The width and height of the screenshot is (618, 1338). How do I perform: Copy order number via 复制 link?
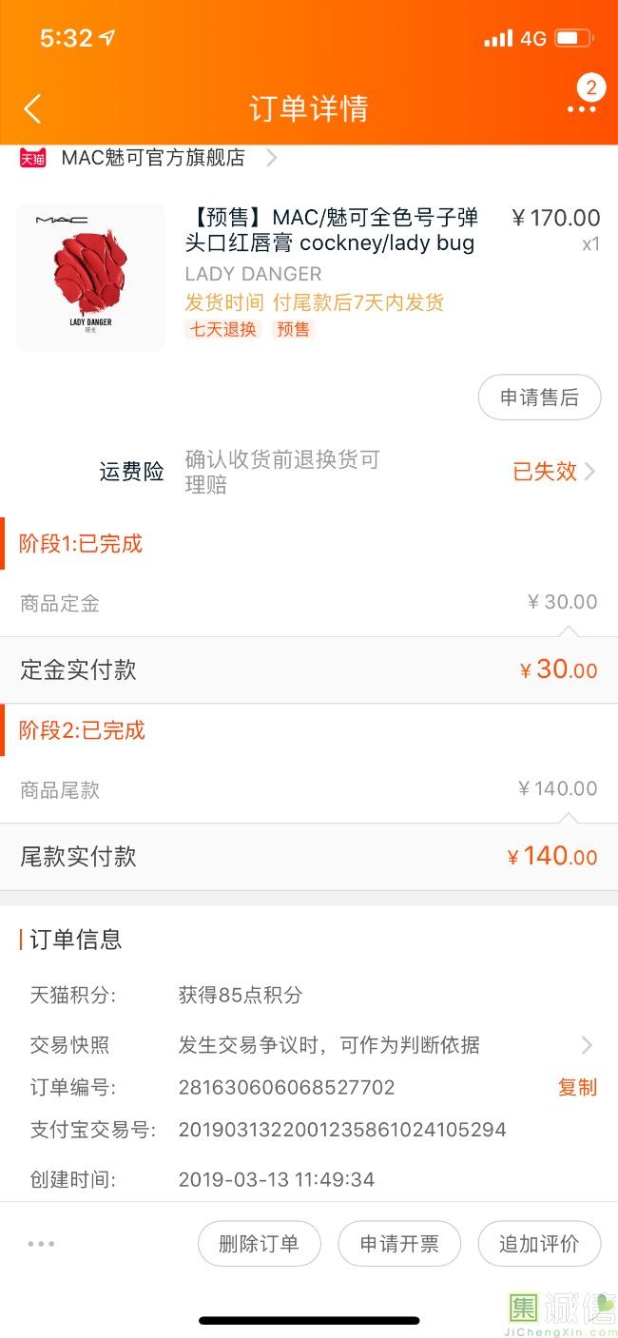point(577,1087)
